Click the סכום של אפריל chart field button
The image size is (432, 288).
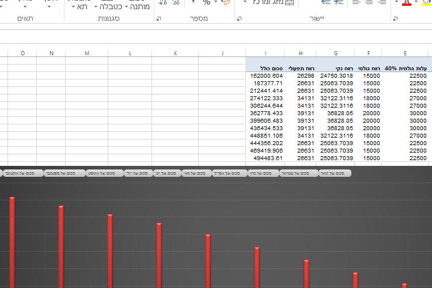click(x=229, y=173)
